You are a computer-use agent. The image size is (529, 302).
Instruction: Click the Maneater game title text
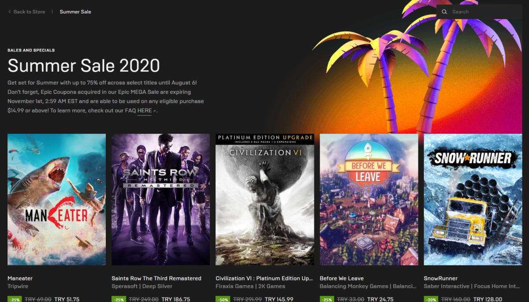tap(20, 278)
